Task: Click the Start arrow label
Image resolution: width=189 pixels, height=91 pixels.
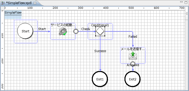Action: click(42, 29)
